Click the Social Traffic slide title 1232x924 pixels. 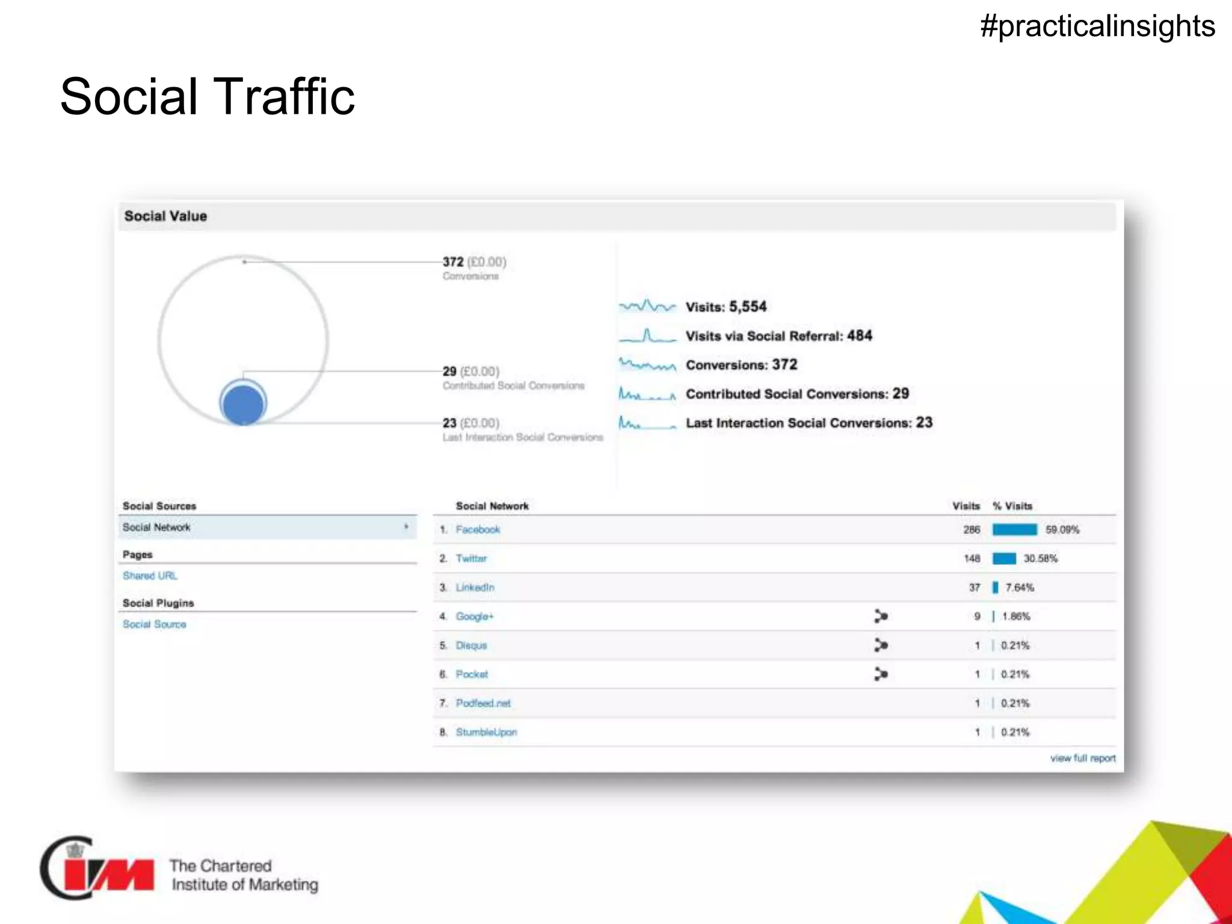click(x=208, y=96)
